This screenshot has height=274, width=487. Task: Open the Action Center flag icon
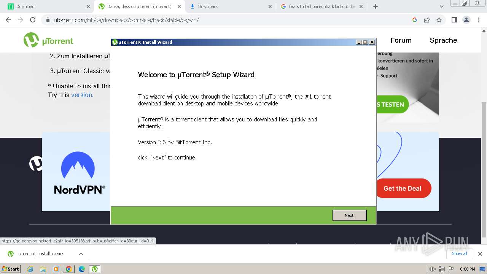click(451, 269)
